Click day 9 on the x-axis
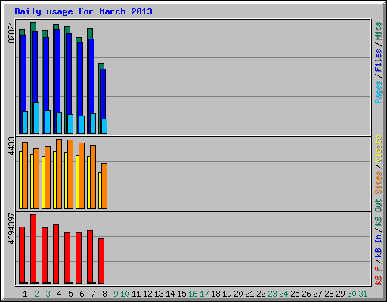Screen dimensions: 387x302 116,294
